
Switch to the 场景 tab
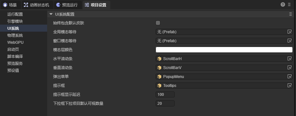coord(11,5)
